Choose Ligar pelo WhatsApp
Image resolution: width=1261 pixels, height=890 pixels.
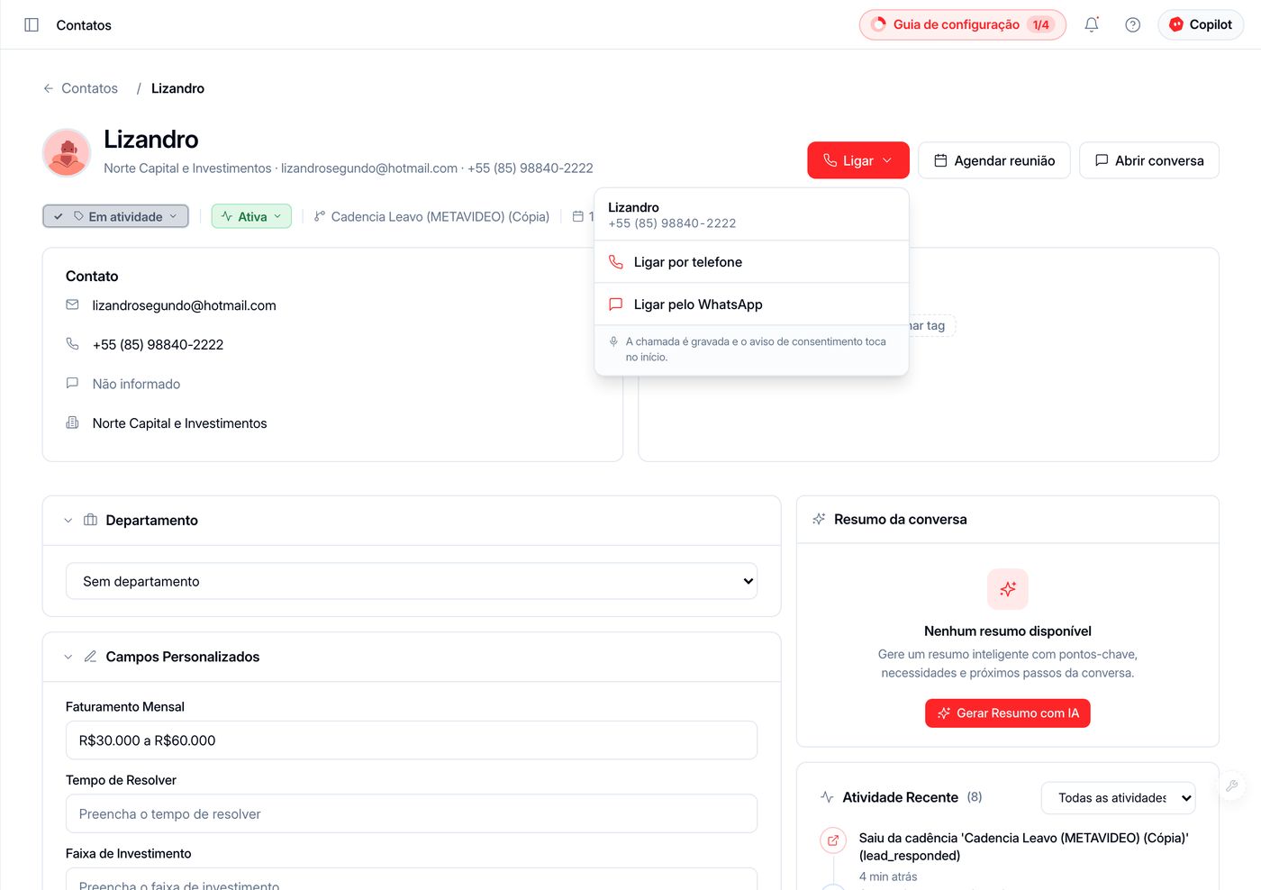coord(751,304)
